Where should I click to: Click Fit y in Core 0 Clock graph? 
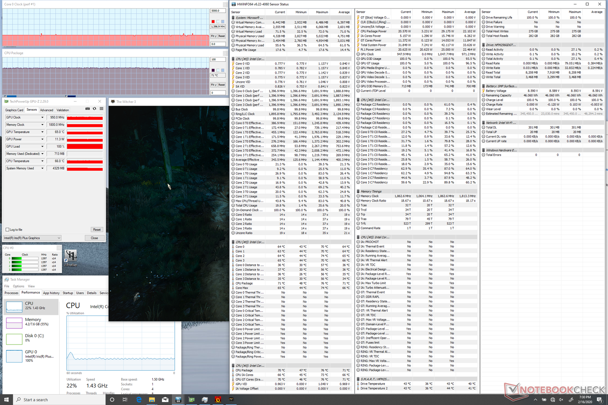pyautogui.click(x=213, y=36)
